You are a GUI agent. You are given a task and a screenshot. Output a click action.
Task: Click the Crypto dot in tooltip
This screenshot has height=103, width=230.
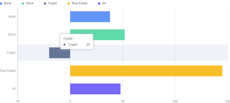coord(64,45)
